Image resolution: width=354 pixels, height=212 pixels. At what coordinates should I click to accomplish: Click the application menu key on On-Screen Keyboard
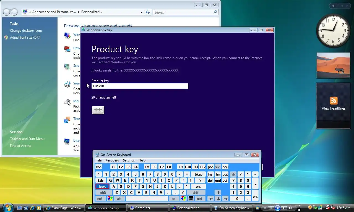point(191,198)
